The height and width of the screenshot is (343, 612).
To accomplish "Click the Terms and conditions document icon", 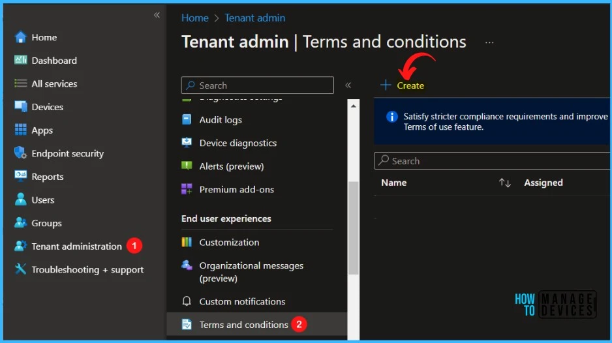I will (x=187, y=324).
